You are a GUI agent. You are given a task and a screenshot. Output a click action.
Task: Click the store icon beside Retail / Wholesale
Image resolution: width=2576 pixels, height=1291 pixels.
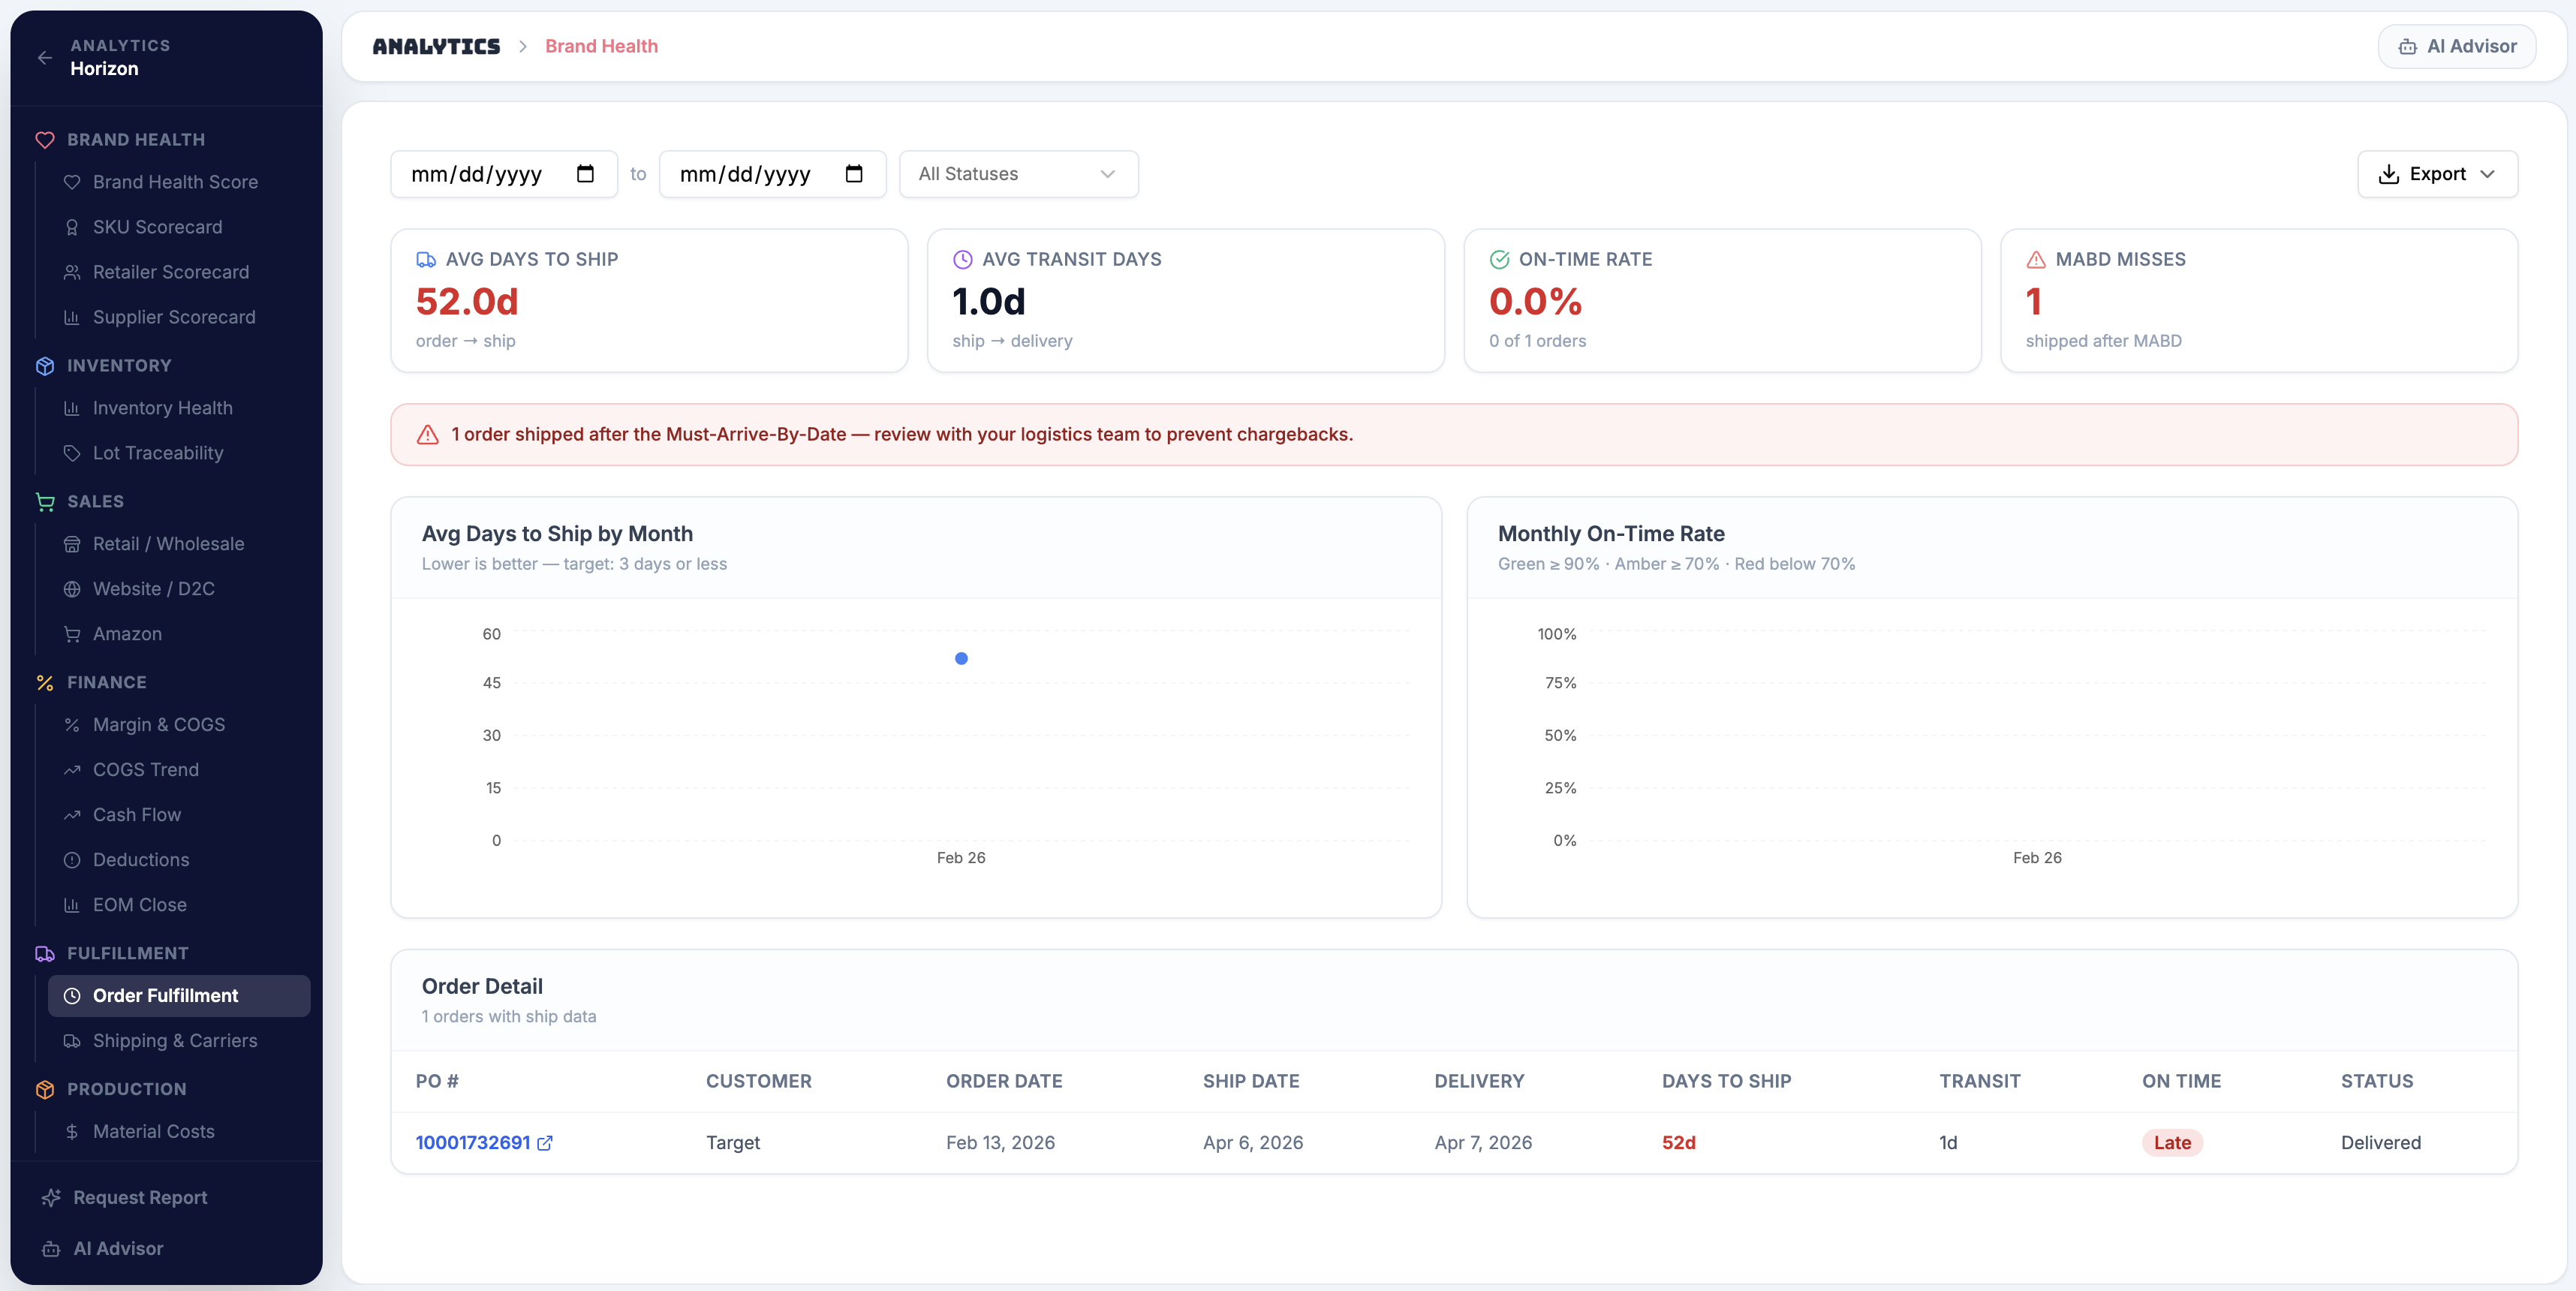(72, 545)
